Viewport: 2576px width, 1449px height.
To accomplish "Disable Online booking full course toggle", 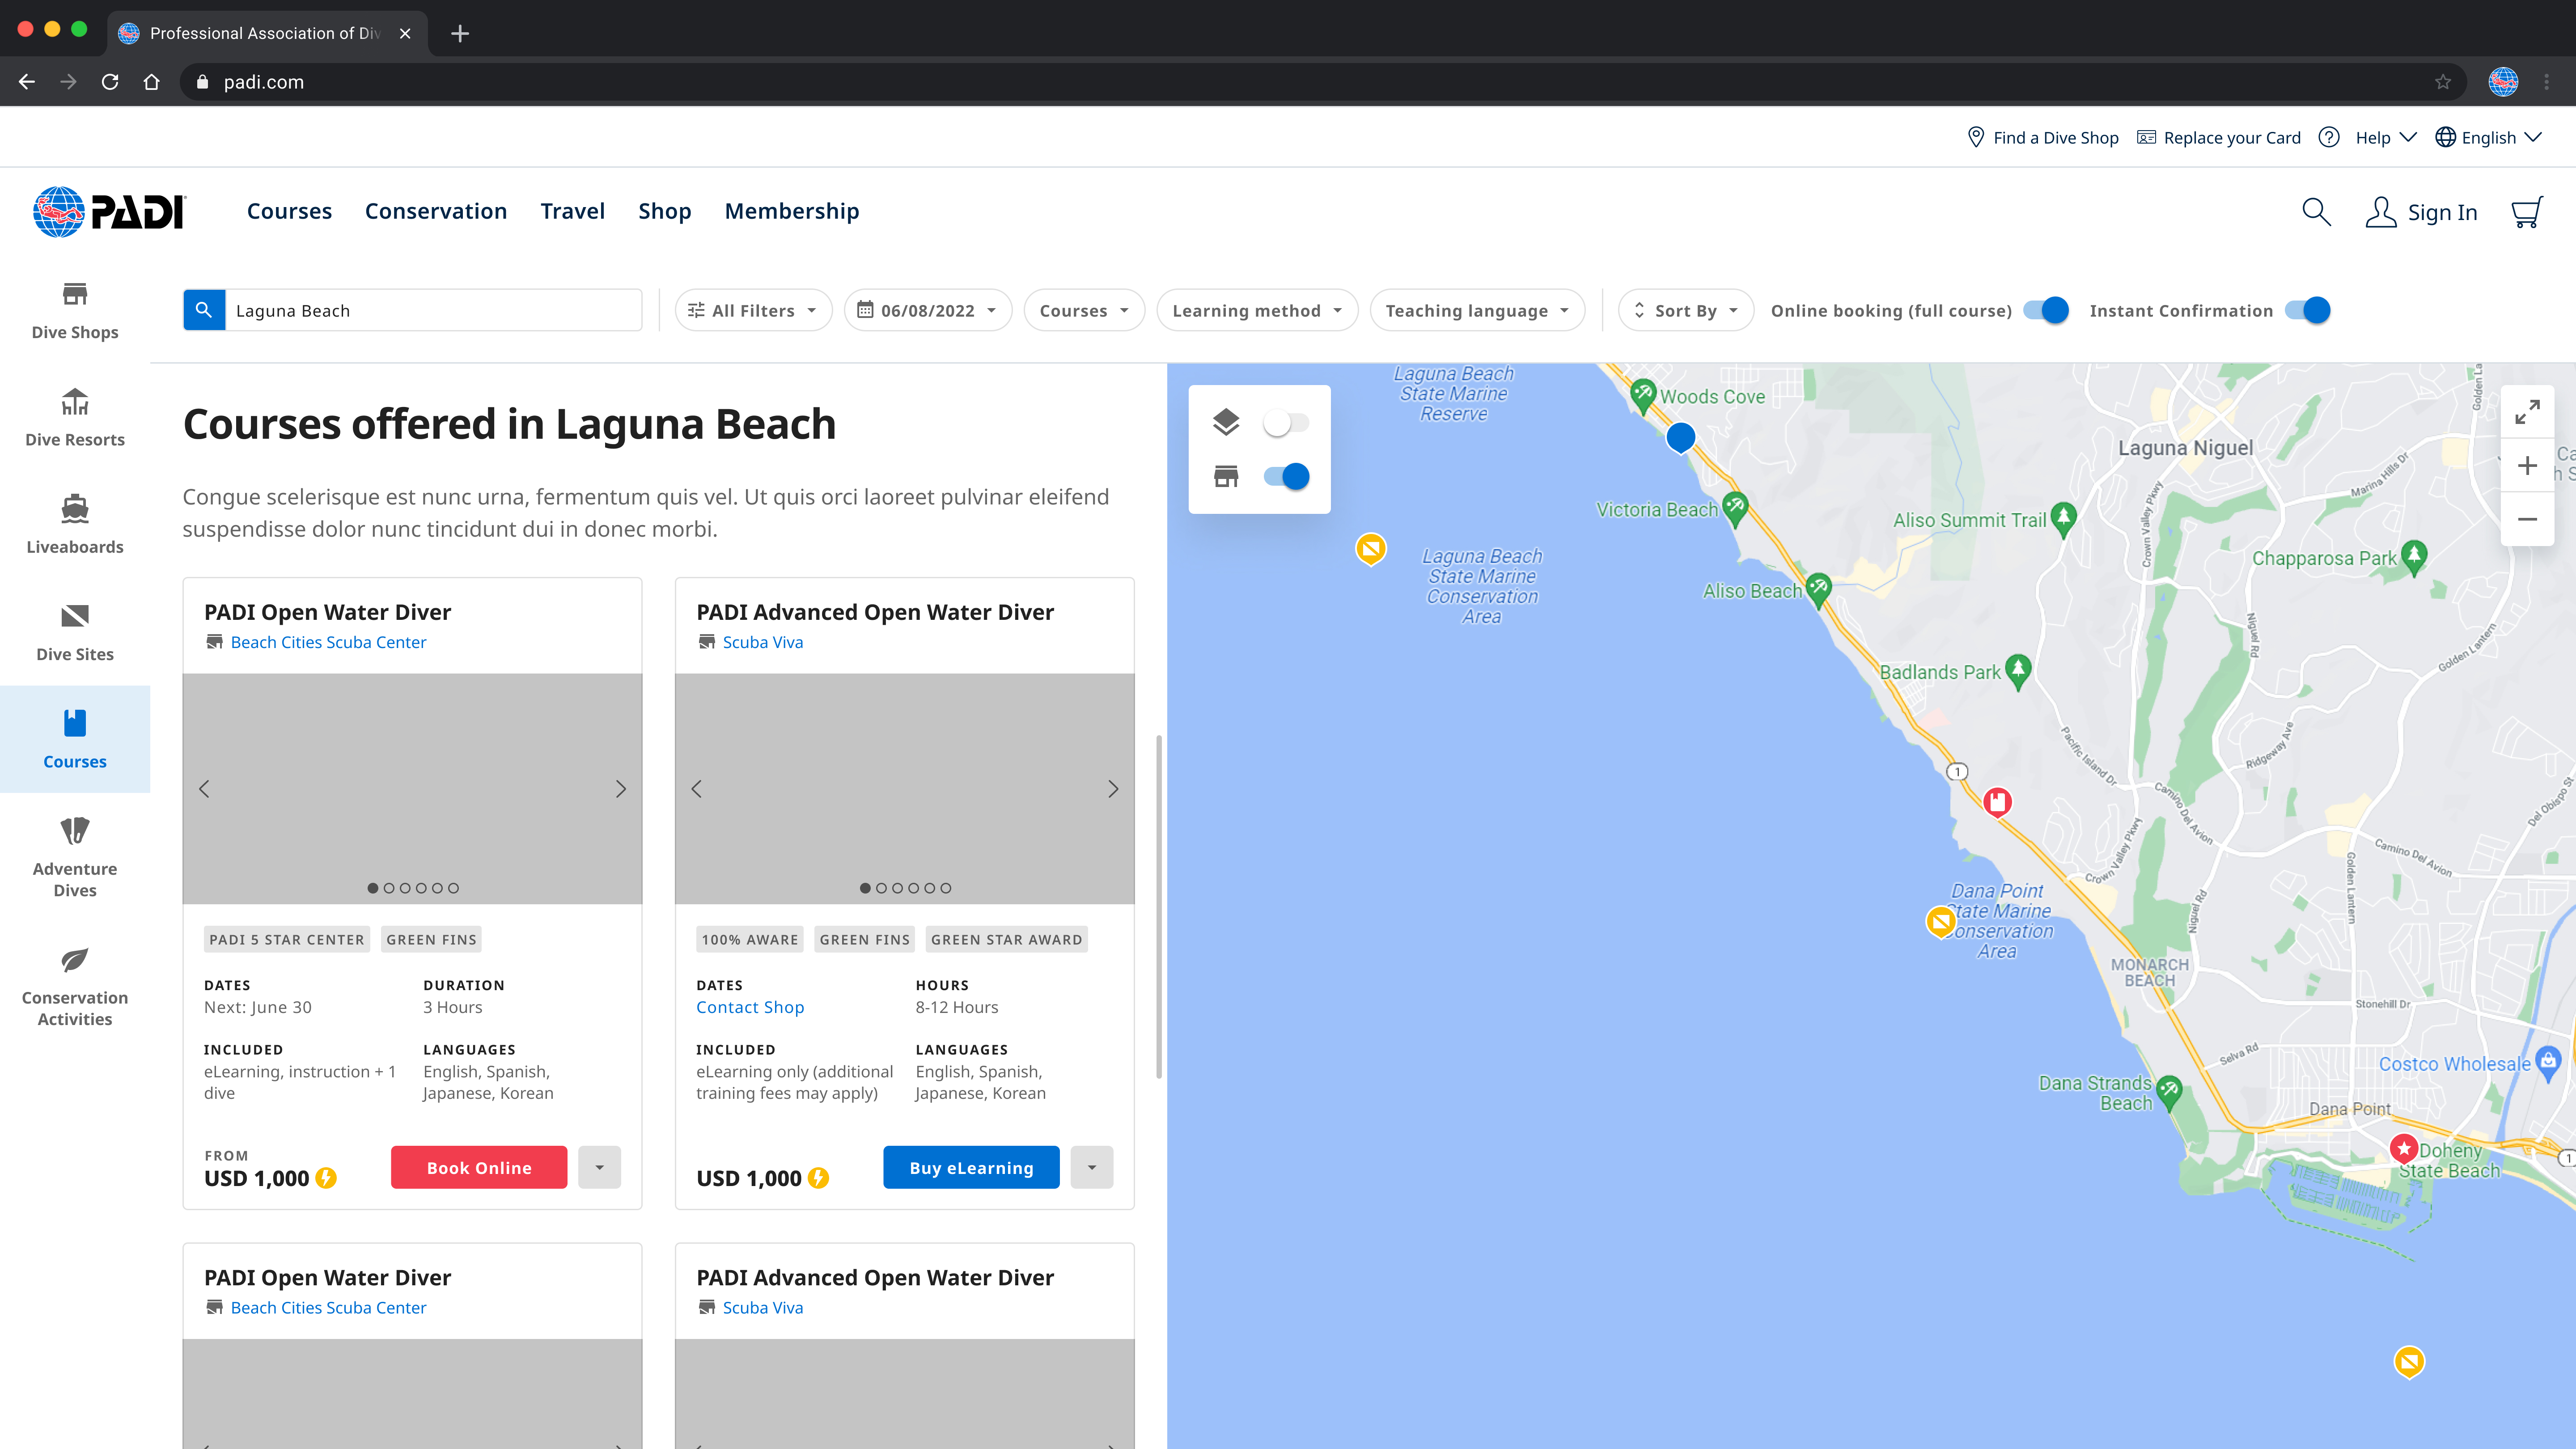I will click(x=2046, y=310).
